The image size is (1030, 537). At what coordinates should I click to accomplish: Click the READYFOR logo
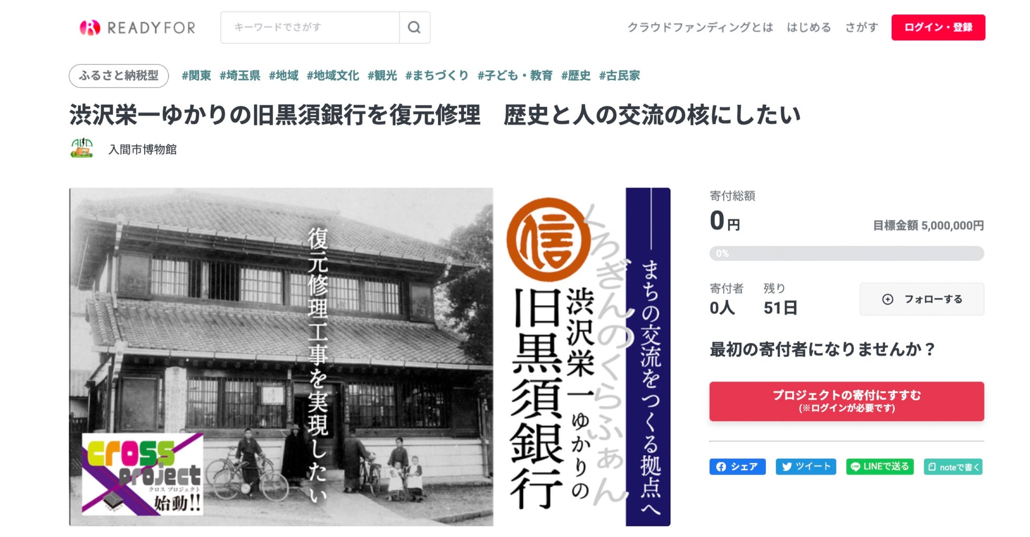click(x=137, y=27)
